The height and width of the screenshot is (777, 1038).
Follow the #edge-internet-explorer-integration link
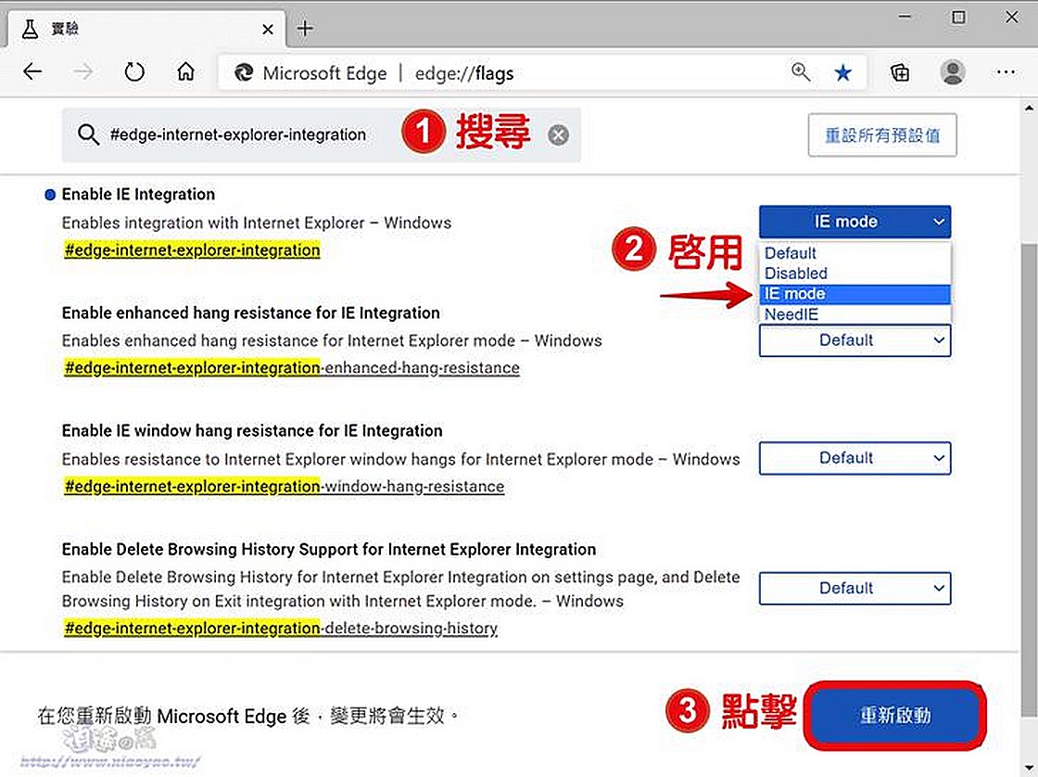[191, 250]
